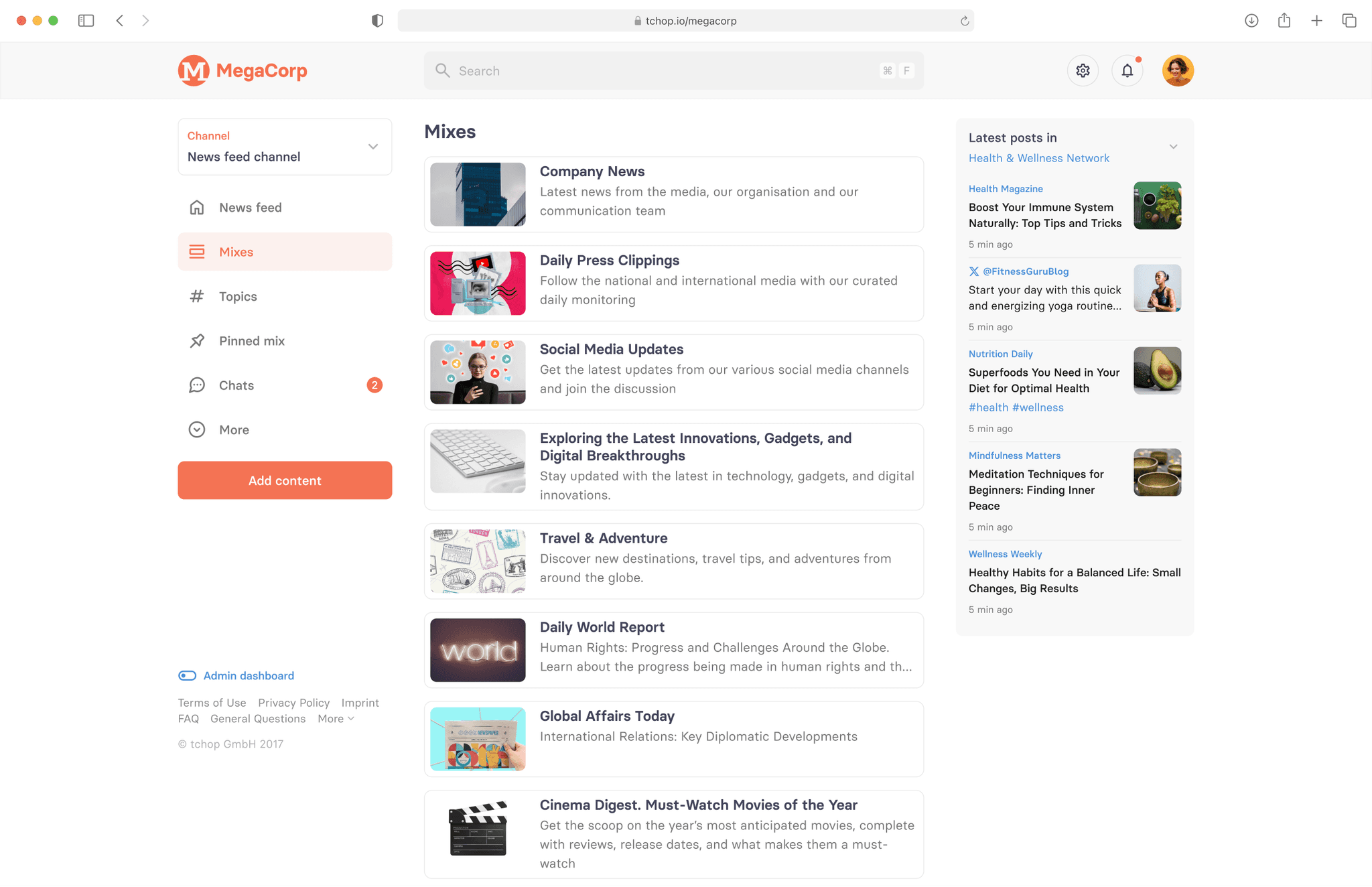Click the Search input field
Image resolution: width=1372 pixels, height=887 pixels.
point(672,70)
